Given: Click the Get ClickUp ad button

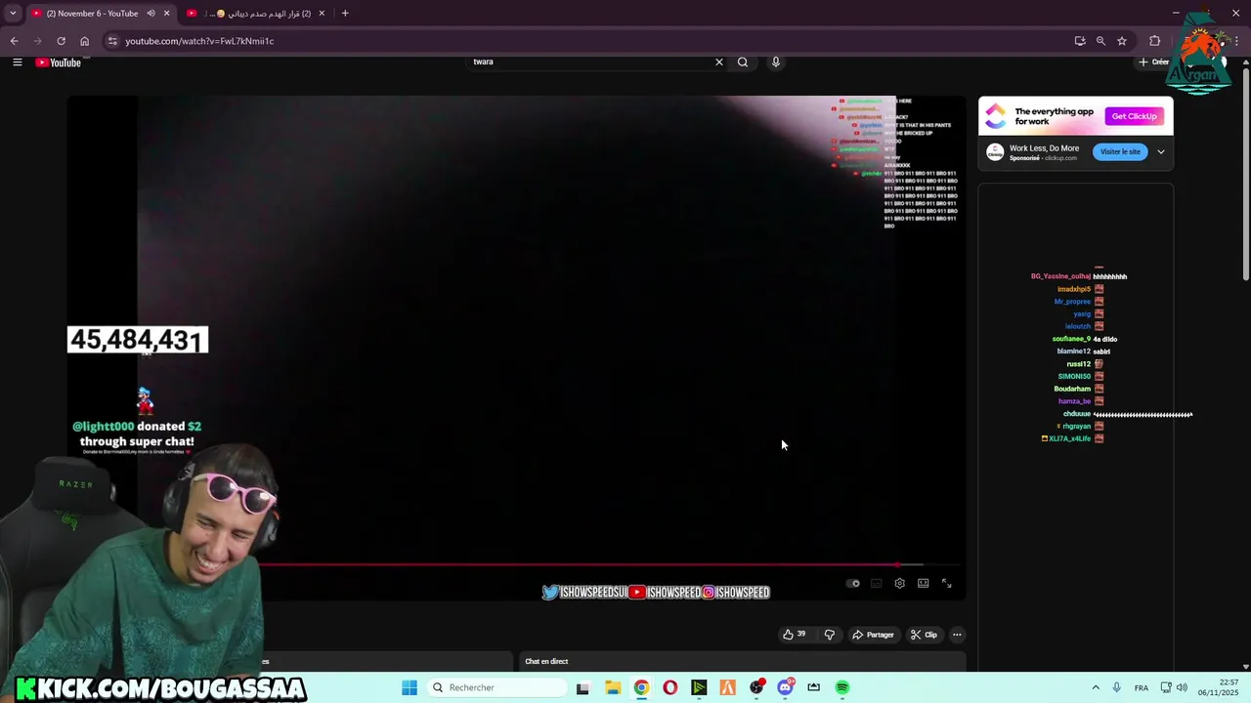Looking at the screenshot, I should (1134, 116).
